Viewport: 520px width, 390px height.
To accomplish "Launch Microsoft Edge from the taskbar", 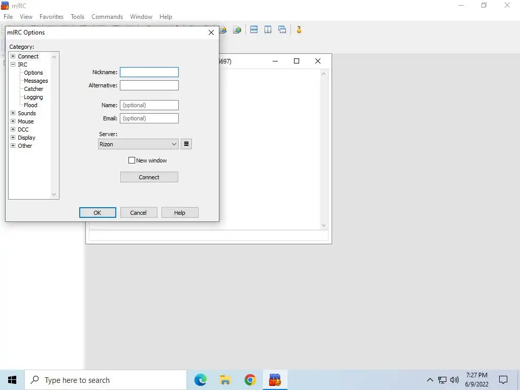I will (200, 380).
